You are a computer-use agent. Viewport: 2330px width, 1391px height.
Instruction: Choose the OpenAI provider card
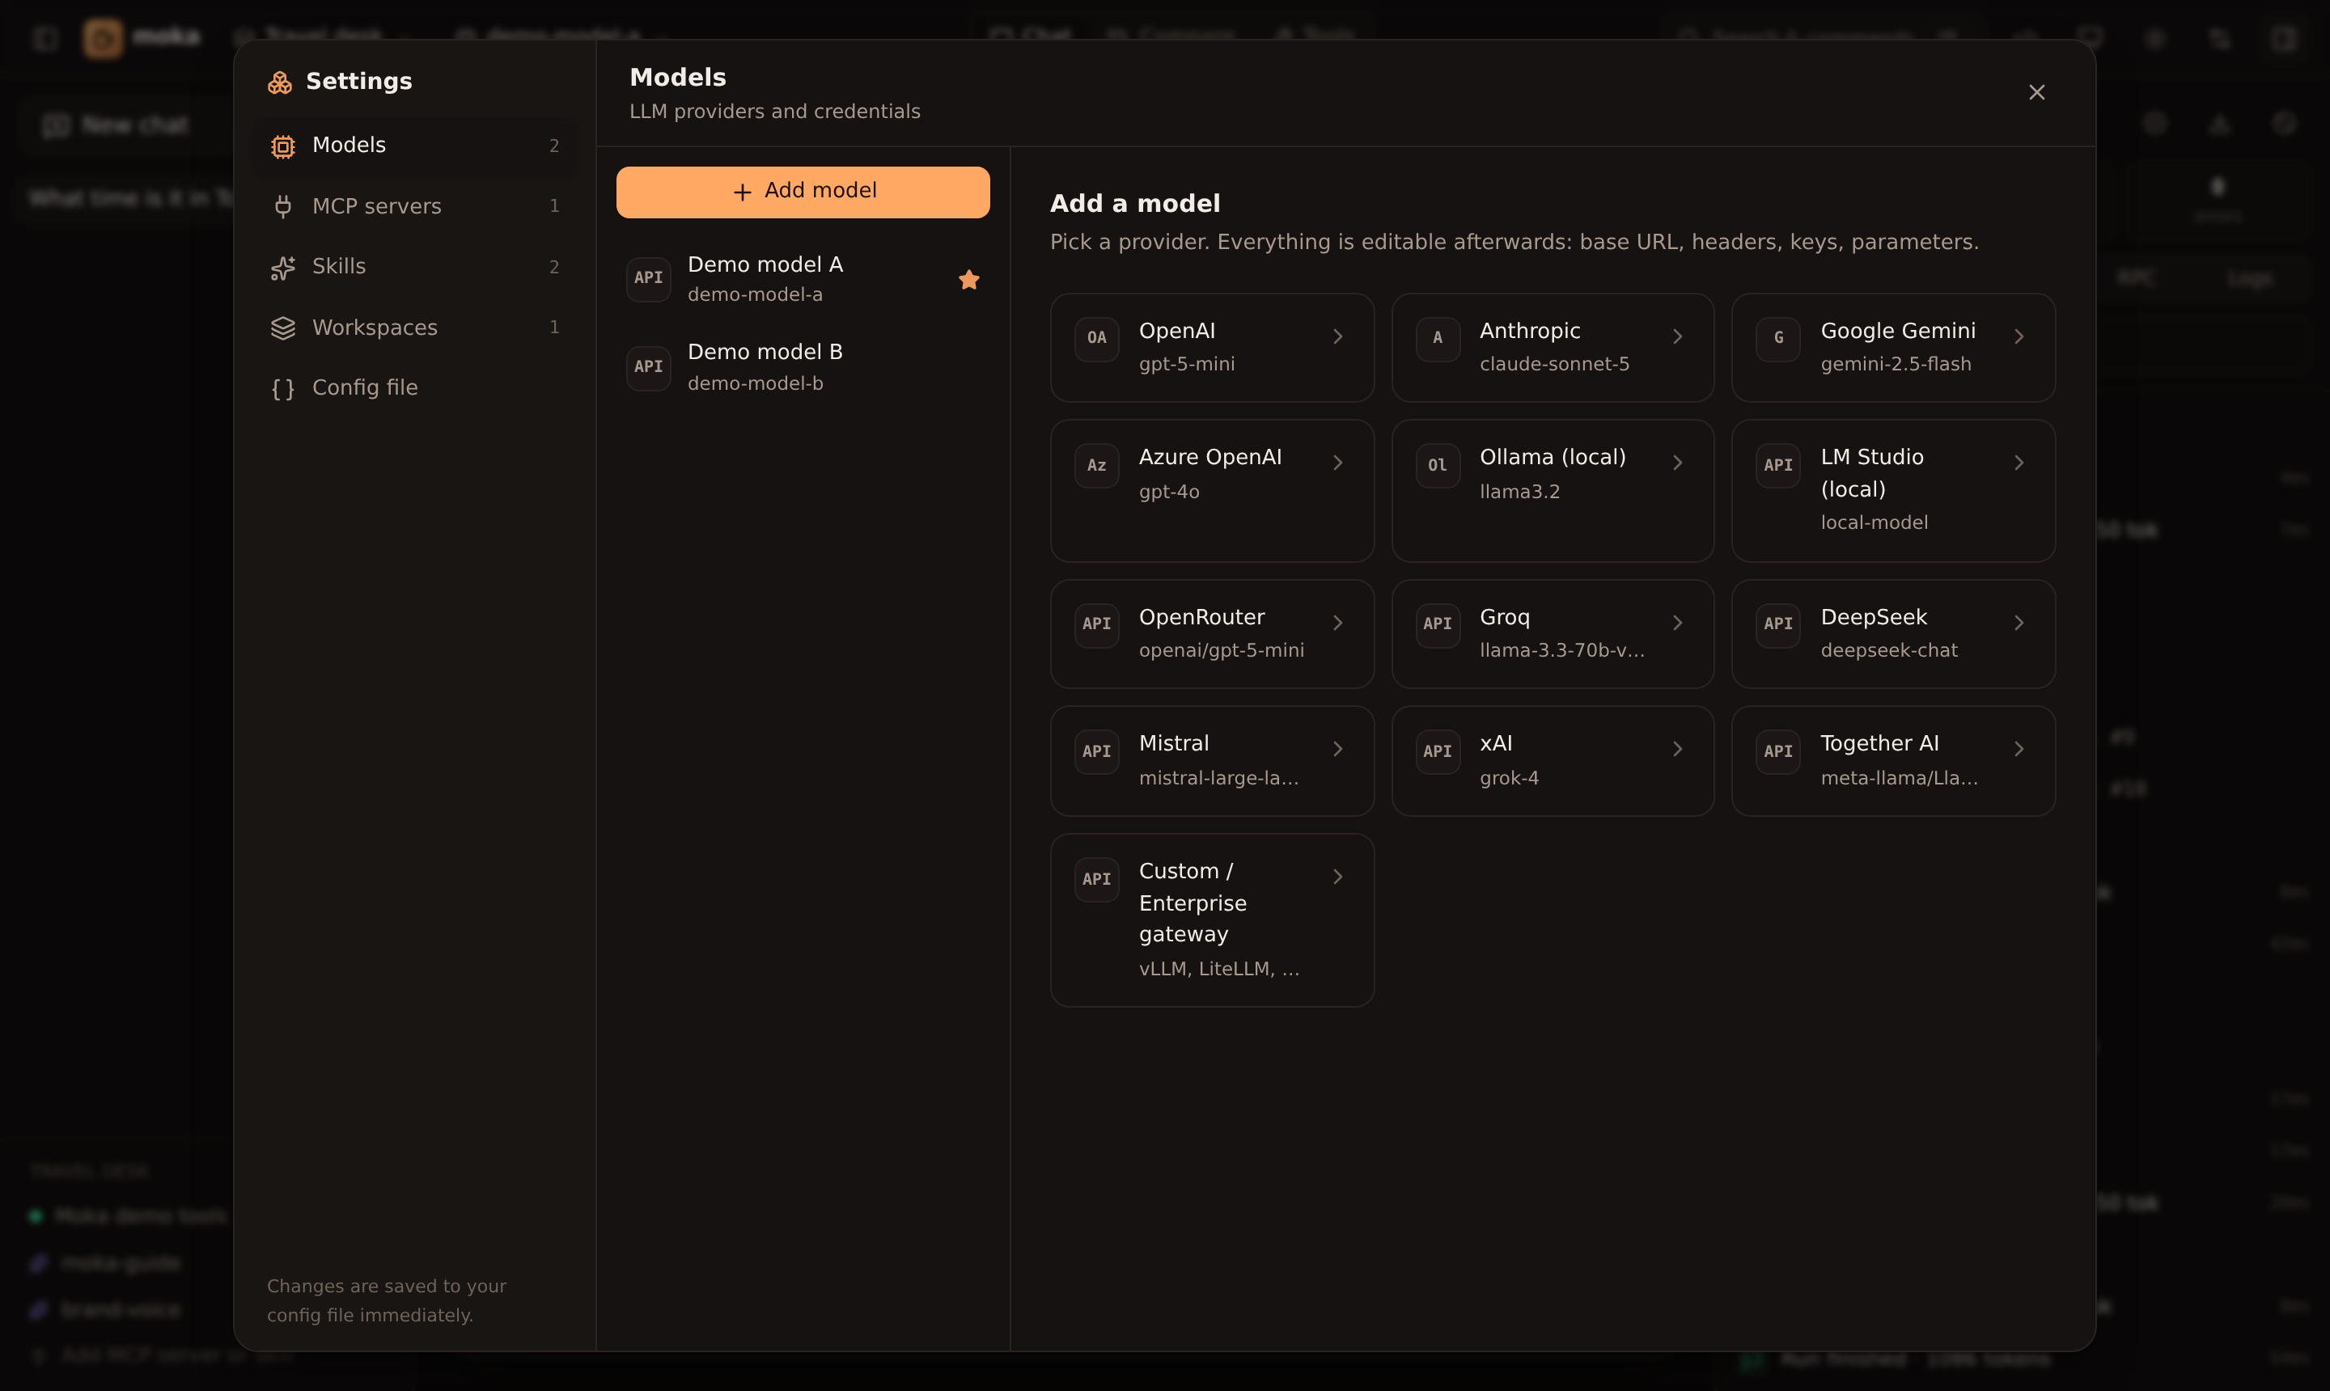1211,348
